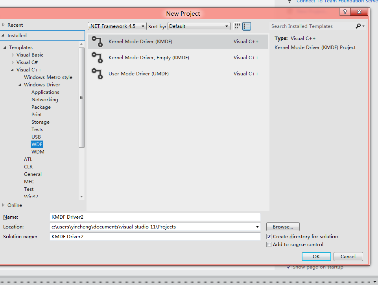Image resolution: width=378 pixels, height=285 pixels.
Task: Click the Team Foundation Server connect icon
Action: click(x=290, y=2)
